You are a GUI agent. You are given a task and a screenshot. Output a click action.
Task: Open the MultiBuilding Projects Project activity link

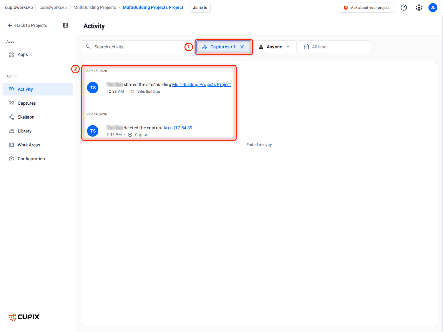(x=202, y=84)
